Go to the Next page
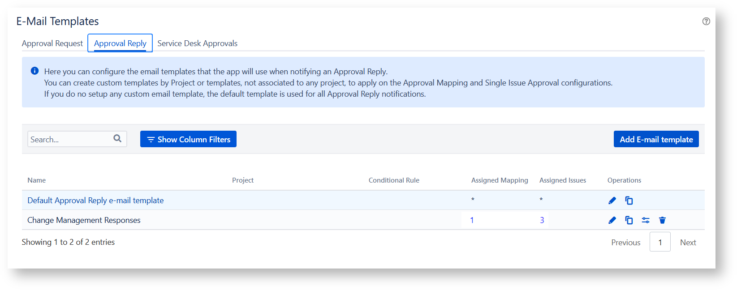The width and height of the screenshot is (737, 290). pyautogui.click(x=688, y=243)
